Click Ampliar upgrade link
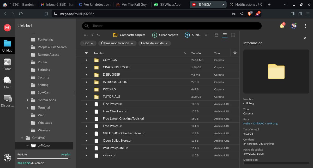The image size is (313, 168). click(66, 154)
